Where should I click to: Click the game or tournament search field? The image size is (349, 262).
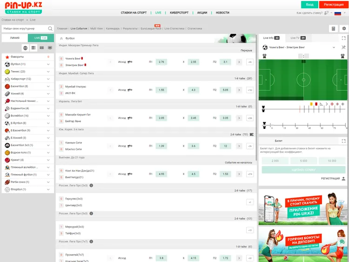point(23,28)
